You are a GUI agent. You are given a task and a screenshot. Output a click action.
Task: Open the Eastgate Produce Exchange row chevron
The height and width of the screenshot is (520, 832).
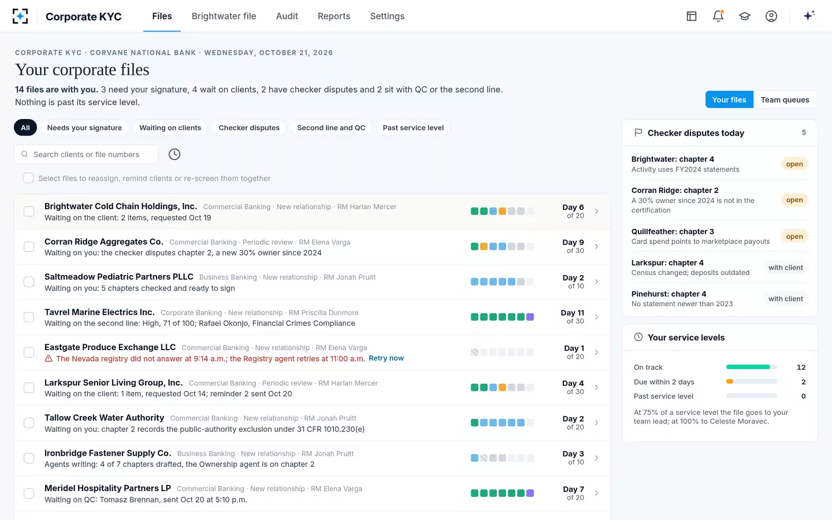pyautogui.click(x=597, y=352)
